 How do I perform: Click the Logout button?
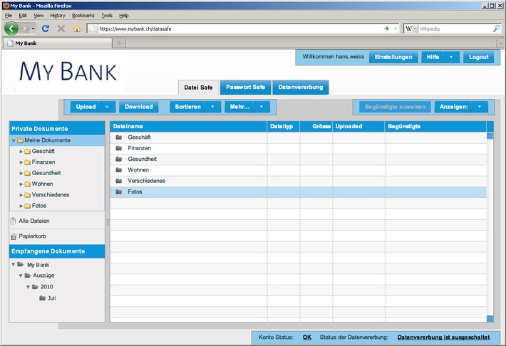[479, 57]
